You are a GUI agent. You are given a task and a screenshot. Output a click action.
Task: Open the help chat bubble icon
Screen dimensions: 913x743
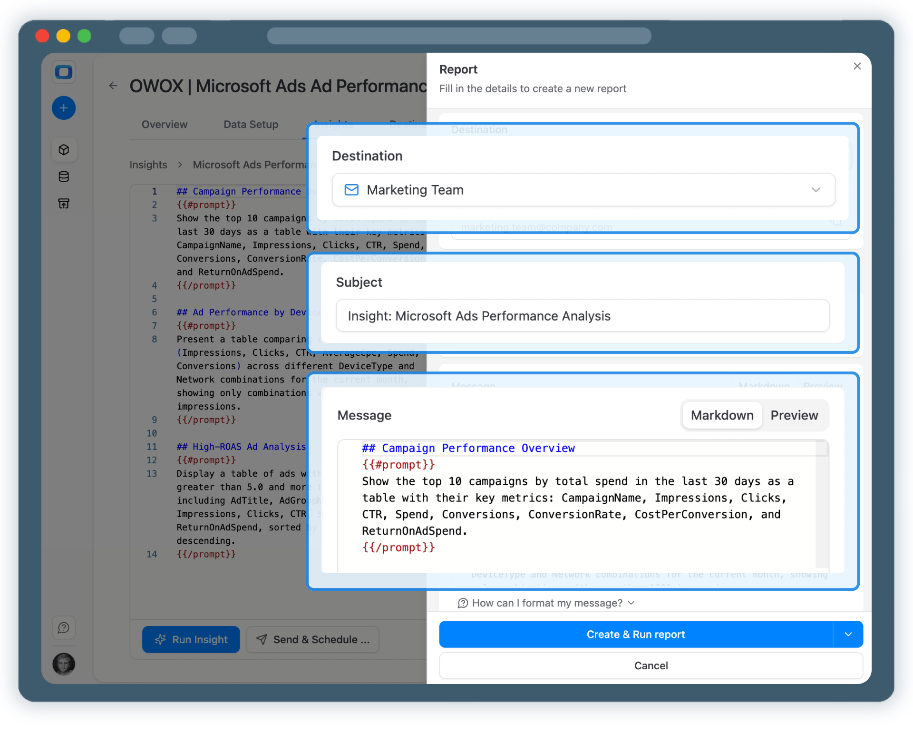(x=64, y=627)
